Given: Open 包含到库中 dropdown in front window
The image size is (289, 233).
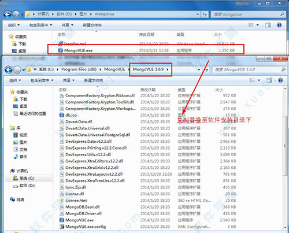Looking at the screenshot, I should point(42,80).
